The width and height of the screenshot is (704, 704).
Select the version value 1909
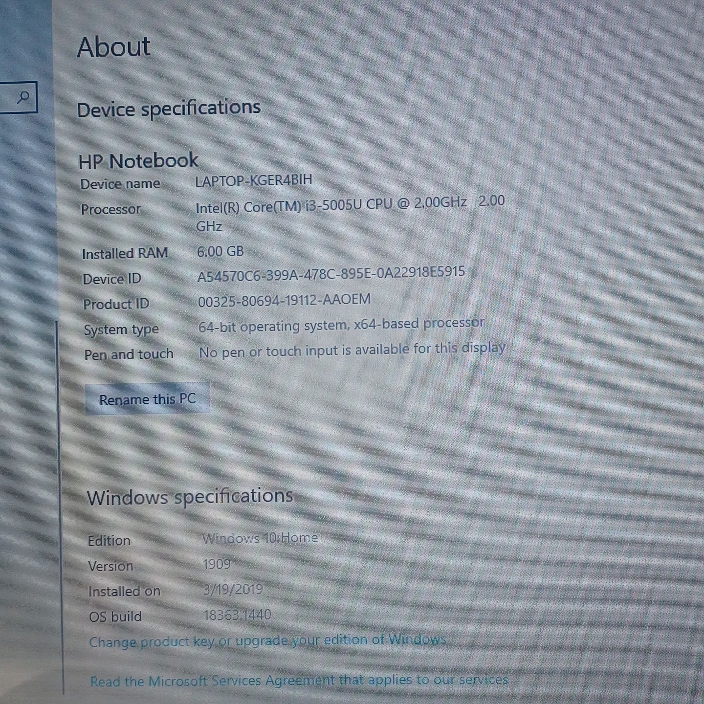pyautogui.click(x=217, y=564)
